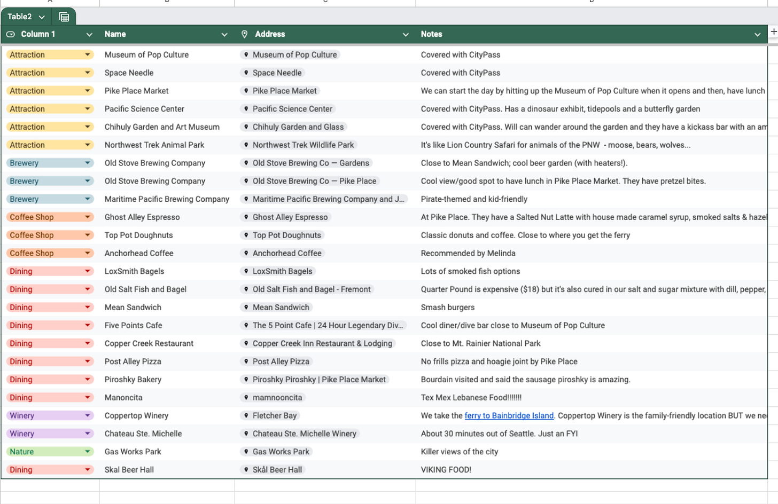Open Notes column header options chevron

[x=757, y=34]
